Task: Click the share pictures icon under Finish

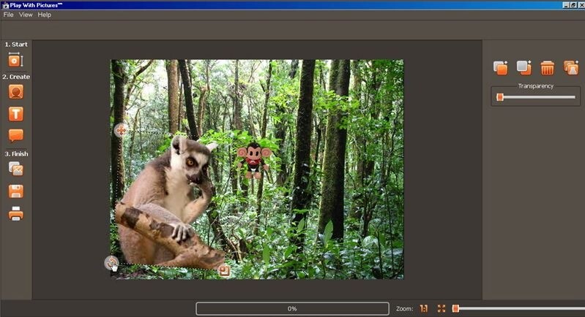Action: click(15, 169)
